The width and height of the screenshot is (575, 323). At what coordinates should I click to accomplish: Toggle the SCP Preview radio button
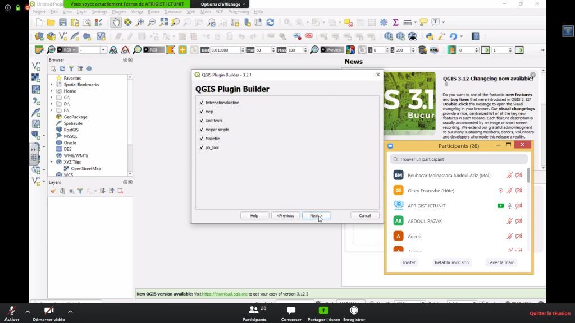click(x=323, y=50)
